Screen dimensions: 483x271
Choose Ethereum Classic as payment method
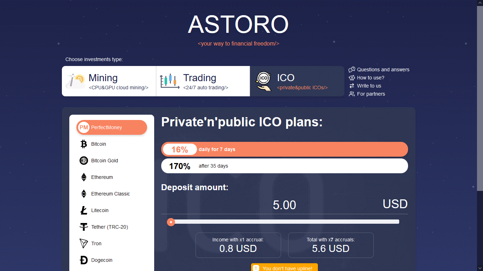pos(112,194)
